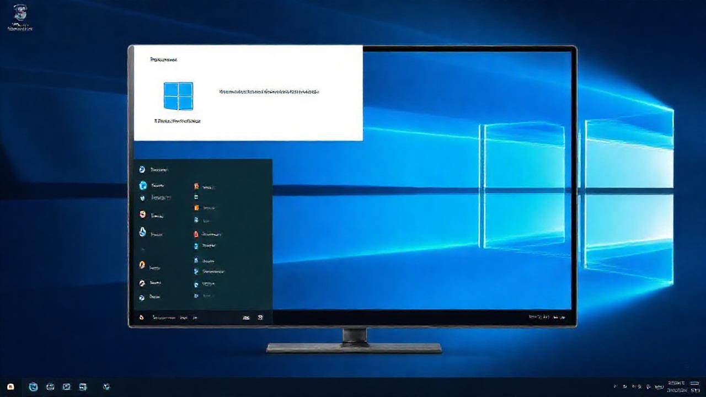Click the Windows logo inside the white setup dialog
Screen dimensions: 706x397
click(178, 96)
